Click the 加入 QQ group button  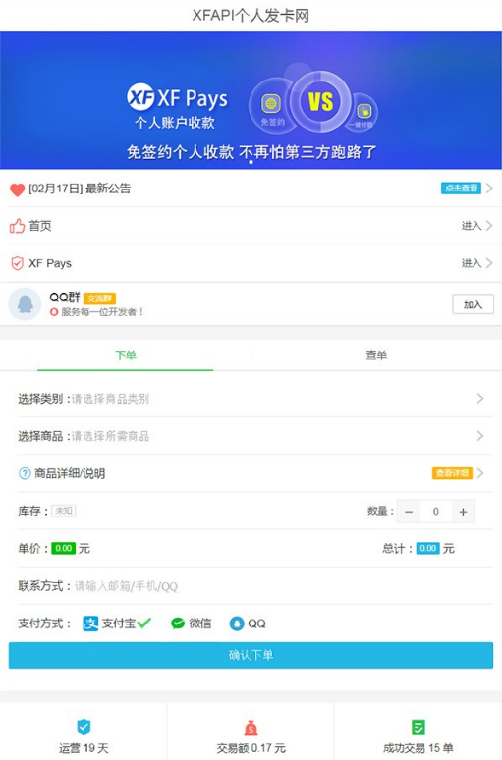pyautogui.click(x=473, y=304)
